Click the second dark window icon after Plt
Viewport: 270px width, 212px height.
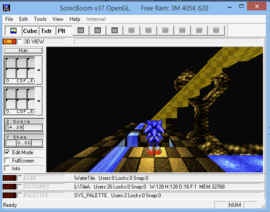click(98, 30)
